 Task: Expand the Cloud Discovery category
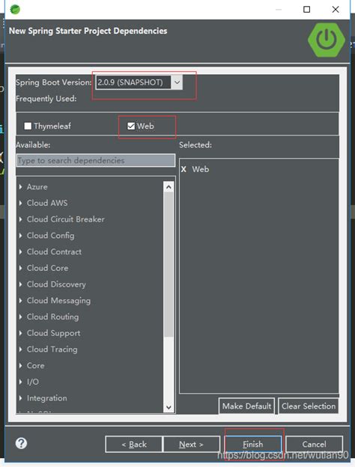coord(20,284)
